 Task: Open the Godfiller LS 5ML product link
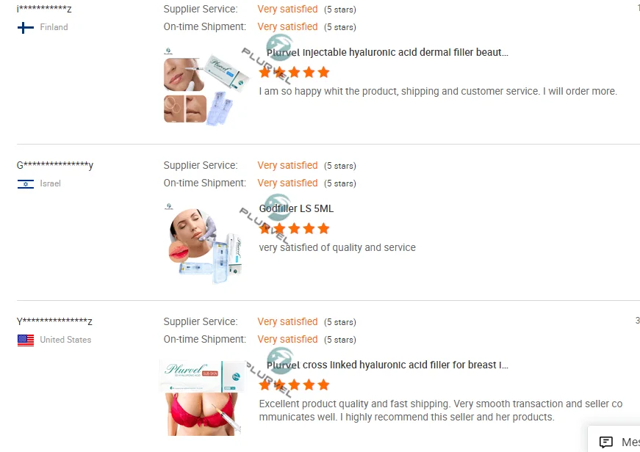(296, 208)
